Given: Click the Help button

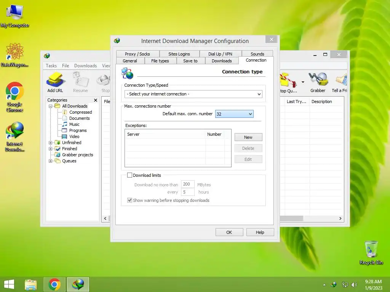Looking at the screenshot, I should [260, 232].
